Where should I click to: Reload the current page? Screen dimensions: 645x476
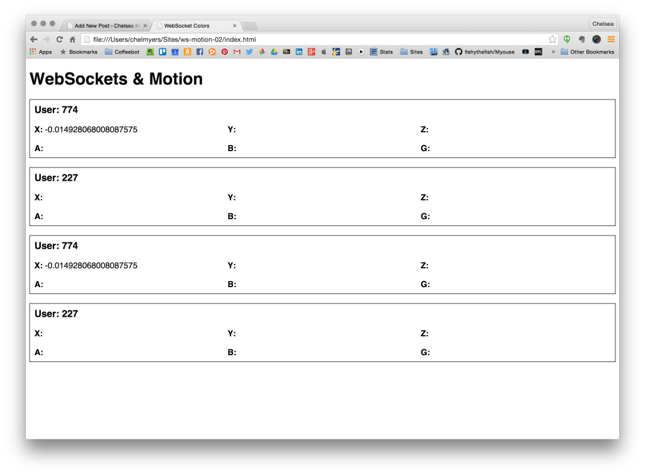click(60, 40)
